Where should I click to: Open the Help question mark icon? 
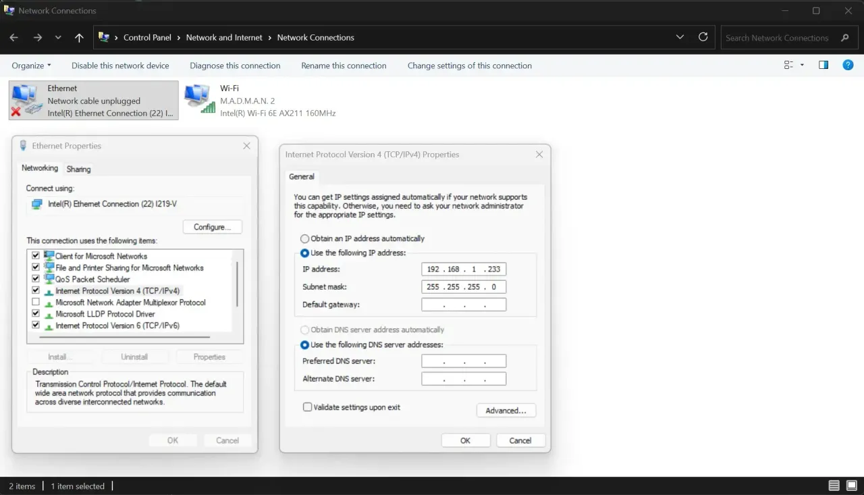click(x=848, y=66)
